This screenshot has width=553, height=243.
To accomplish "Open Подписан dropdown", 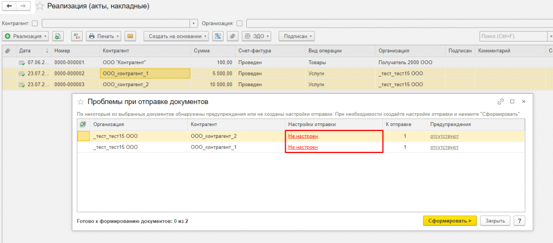I will click(x=296, y=36).
